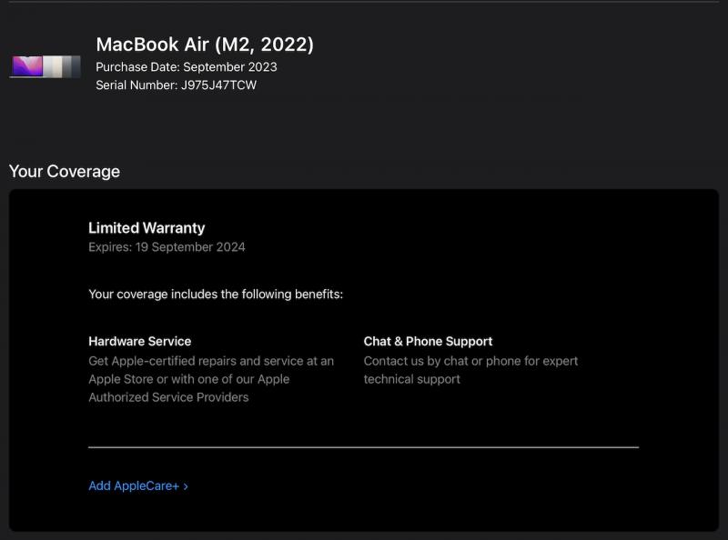Click Expires: 19 September 2024 text
728x540 pixels.
[167, 246]
